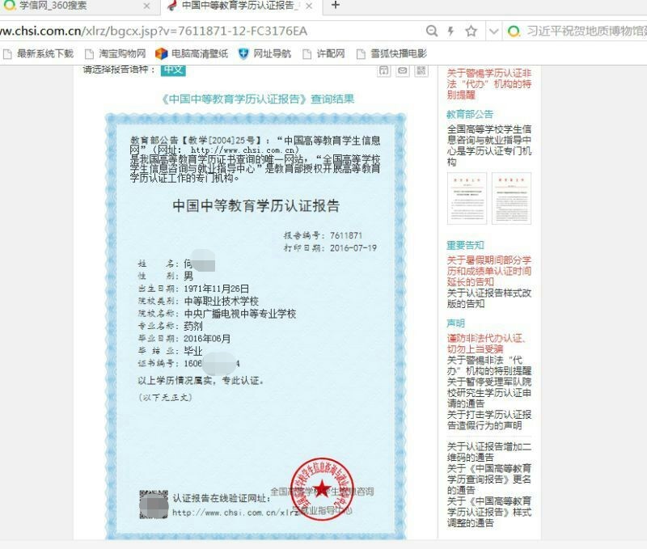Click the second 教育部公告 document thumbnail

click(x=511, y=198)
